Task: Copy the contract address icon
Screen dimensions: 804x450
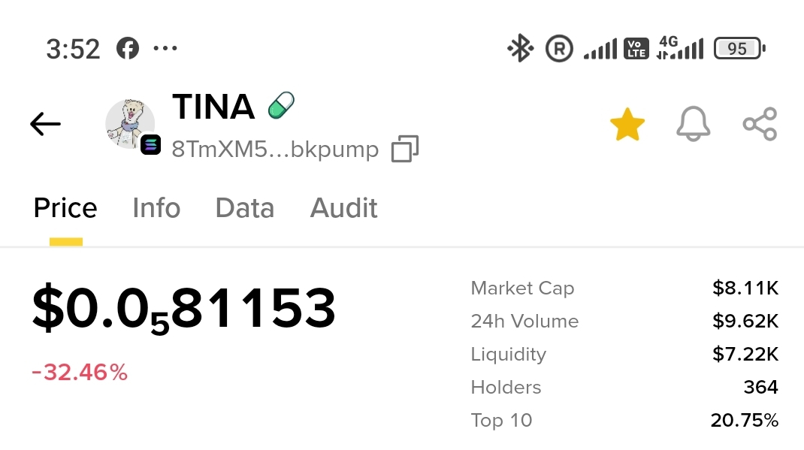Action: coord(405,149)
